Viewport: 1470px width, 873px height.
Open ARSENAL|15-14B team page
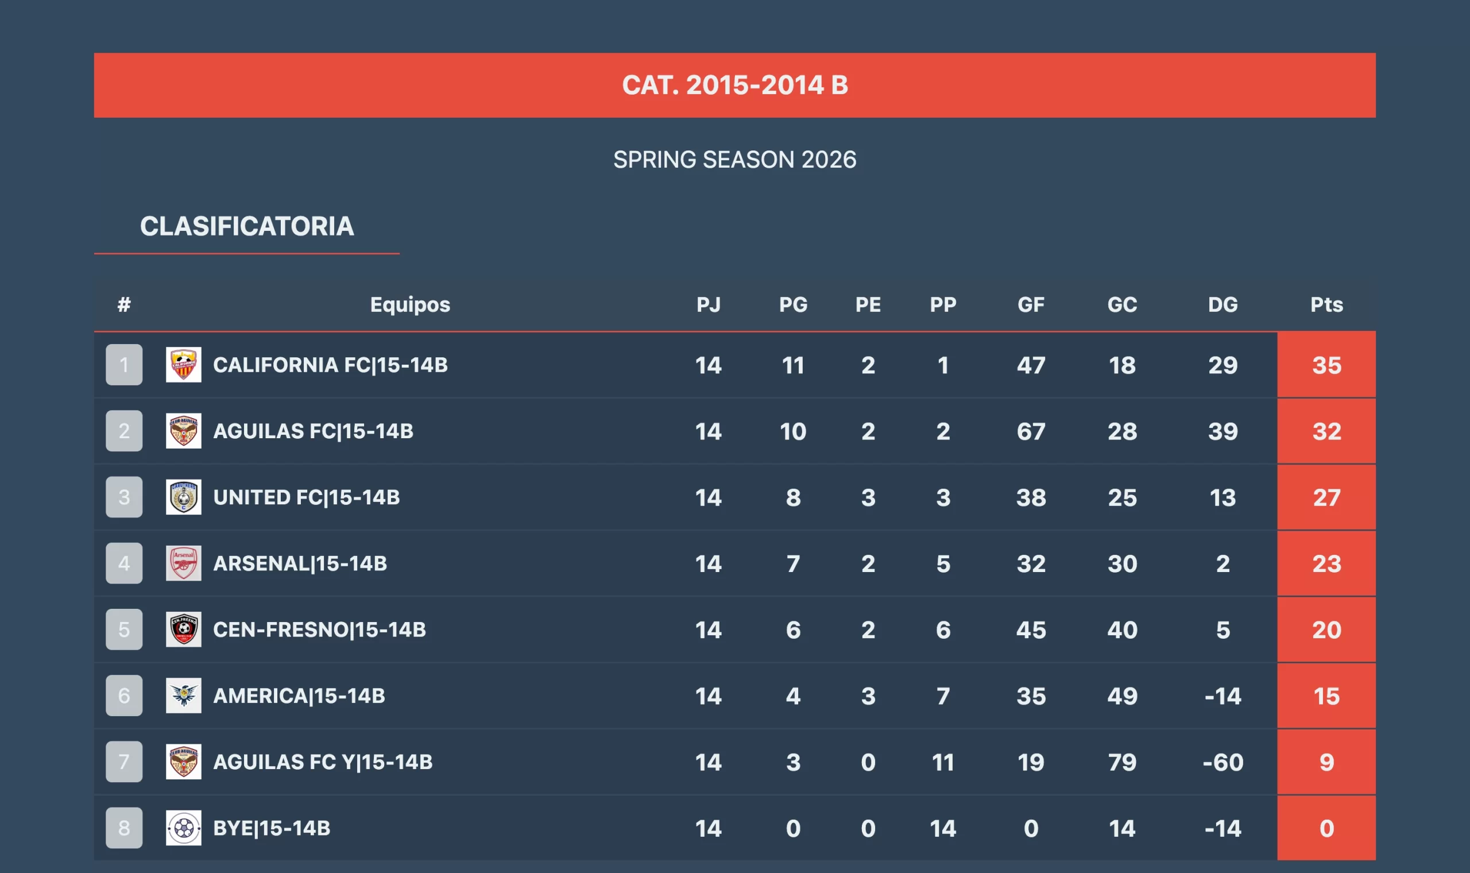tap(300, 563)
